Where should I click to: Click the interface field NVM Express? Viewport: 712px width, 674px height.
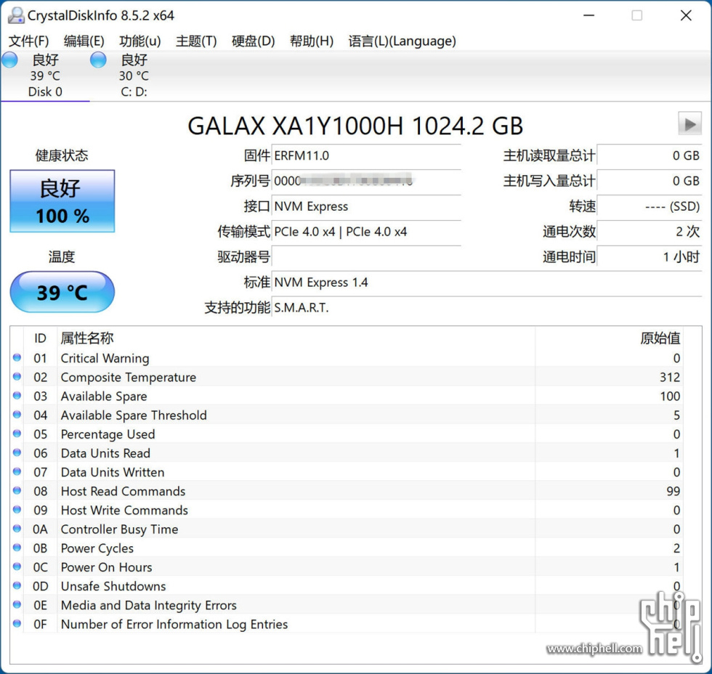pyautogui.click(x=366, y=206)
